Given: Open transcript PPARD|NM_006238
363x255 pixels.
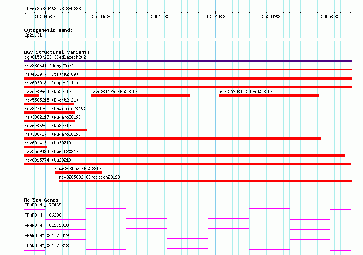Looking at the screenshot, I should (x=43, y=215).
